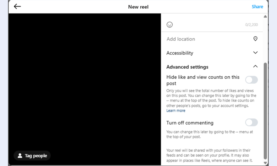Click the Tag people label
This screenshot has height=166, width=277.
(x=36, y=156)
